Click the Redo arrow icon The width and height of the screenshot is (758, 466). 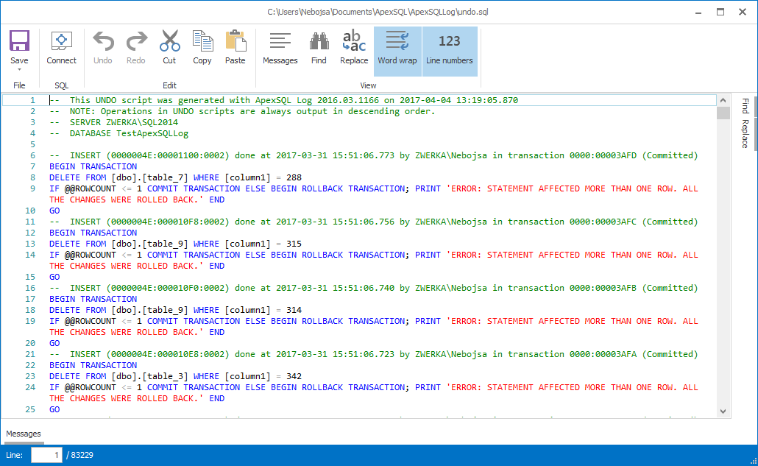[136, 41]
